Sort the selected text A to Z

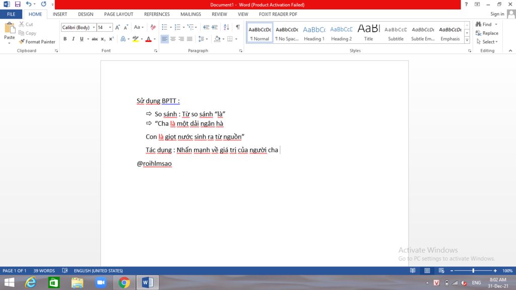(x=226, y=27)
